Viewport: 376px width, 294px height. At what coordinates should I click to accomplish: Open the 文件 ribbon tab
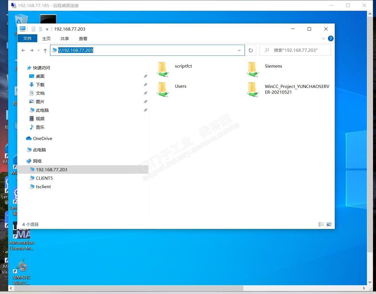coord(27,38)
